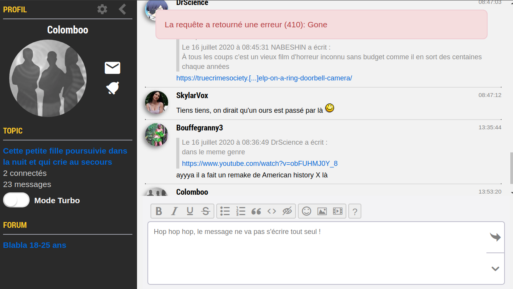Open notifications bell icon
This screenshot has width=513, height=289.
tap(112, 88)
